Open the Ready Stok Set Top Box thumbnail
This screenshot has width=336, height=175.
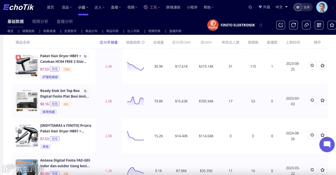[x=27, y=101]
